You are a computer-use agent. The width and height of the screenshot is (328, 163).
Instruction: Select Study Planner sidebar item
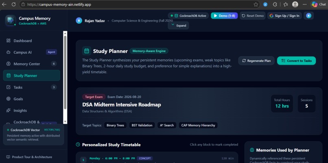pyautogui.click(x=32, y=76)
